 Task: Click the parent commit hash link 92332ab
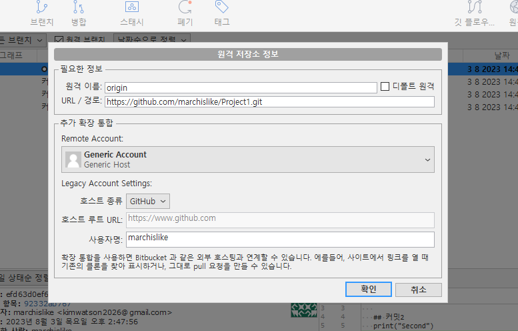(47, 303)
